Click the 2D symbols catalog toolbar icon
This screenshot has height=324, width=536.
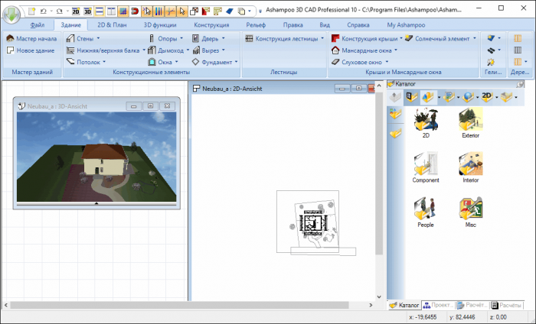(x=486, y=97)
